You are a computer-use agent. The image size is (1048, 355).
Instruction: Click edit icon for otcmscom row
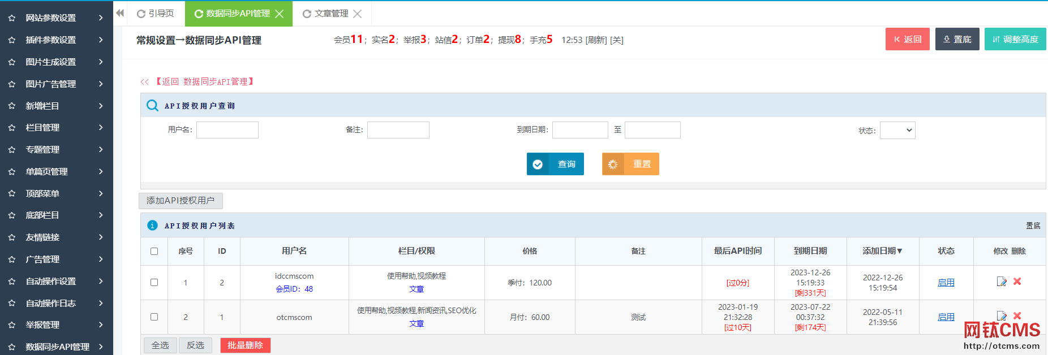click(x=1002, y=315)
